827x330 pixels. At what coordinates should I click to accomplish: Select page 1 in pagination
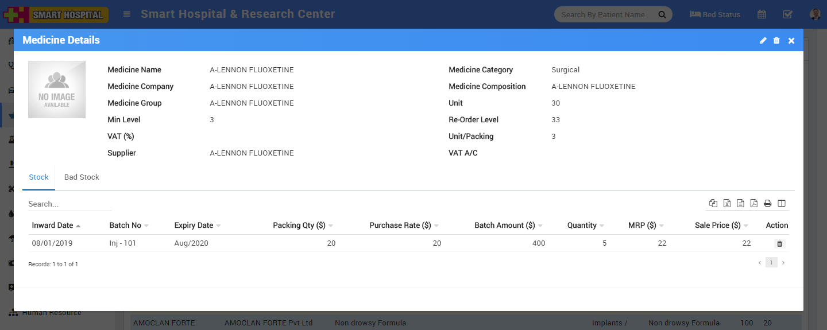[771, 263]
